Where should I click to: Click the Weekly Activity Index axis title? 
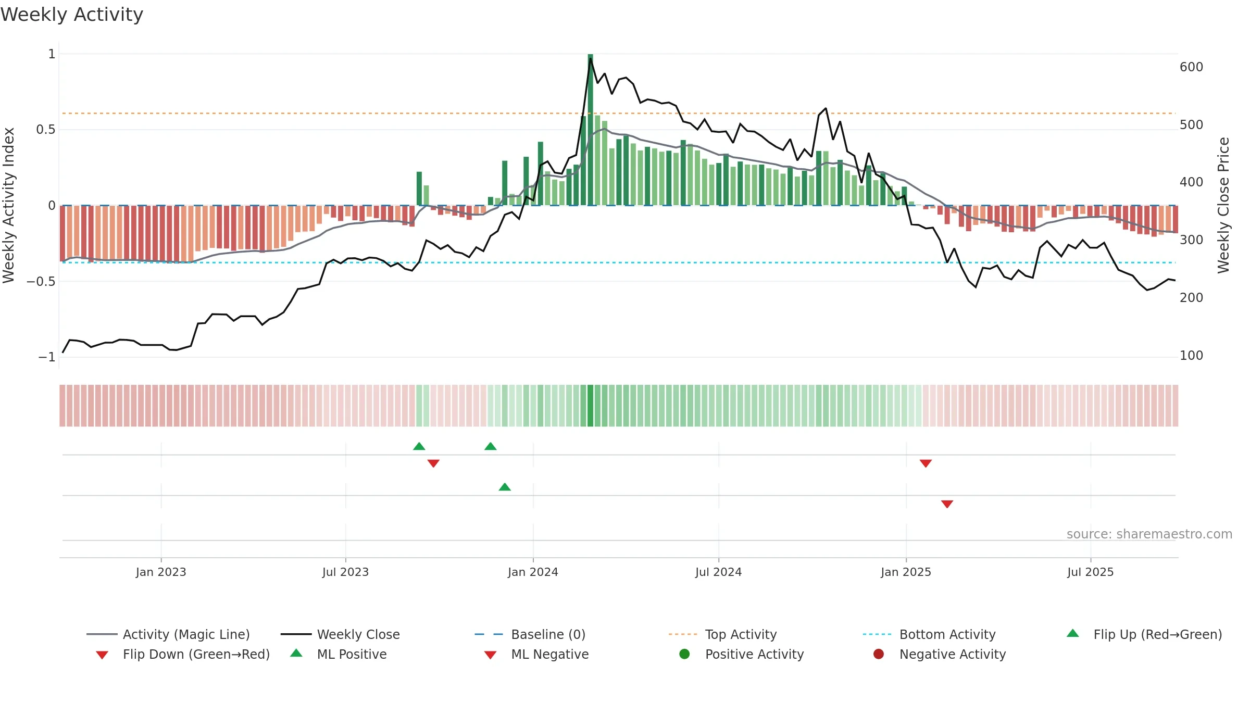(8, 205)
